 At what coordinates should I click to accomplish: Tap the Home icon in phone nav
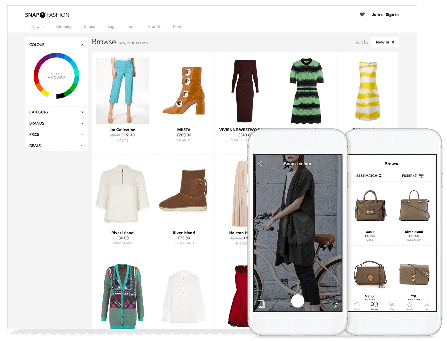[x=357, y=306]
